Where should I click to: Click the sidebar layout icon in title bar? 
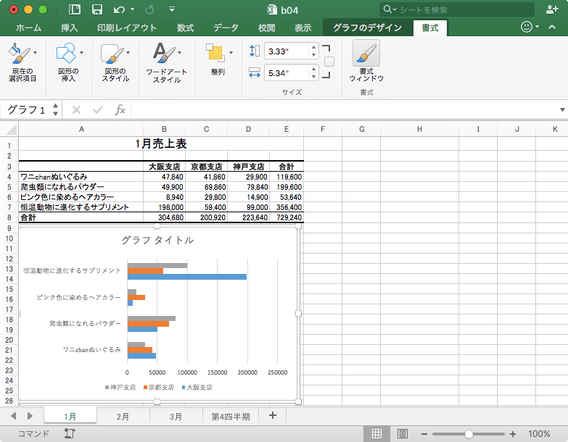(x=75, y=9)
